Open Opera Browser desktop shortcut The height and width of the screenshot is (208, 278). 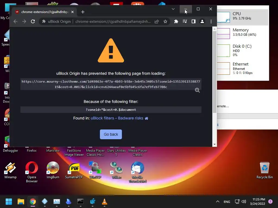[31, 172]
